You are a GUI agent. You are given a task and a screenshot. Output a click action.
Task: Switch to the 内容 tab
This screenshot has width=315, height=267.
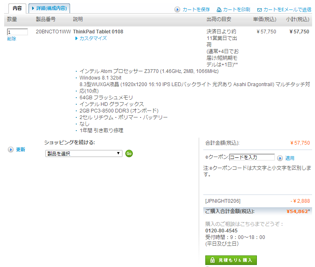(17, 8)
